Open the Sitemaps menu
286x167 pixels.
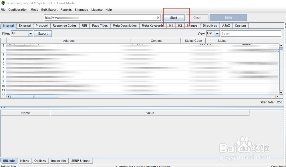(x=81, y=10)
